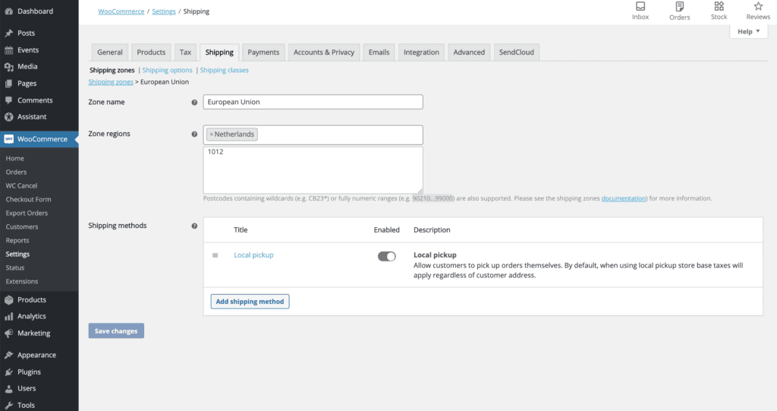Click the Comments bubble icon
The width and height of the screenshot is (777, 411).
(9, 100)
